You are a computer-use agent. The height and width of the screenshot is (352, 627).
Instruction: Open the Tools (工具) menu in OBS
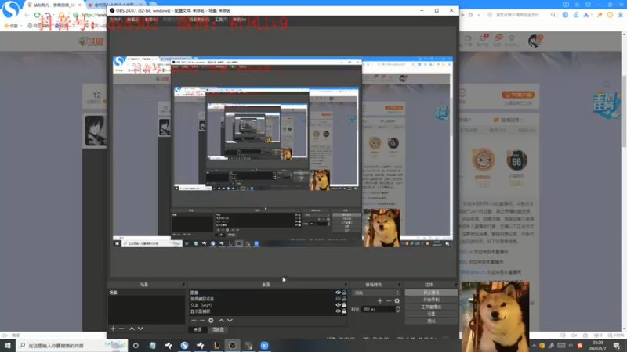click(x=221, y=19)
